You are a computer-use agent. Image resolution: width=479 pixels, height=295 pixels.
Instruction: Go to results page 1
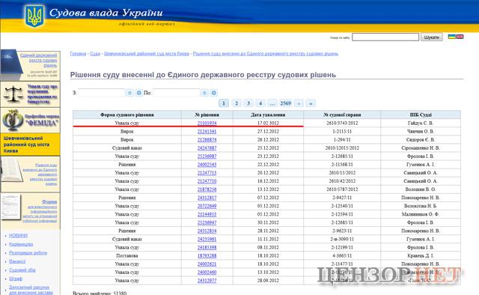pyautogui.click(x=224, y=103)
